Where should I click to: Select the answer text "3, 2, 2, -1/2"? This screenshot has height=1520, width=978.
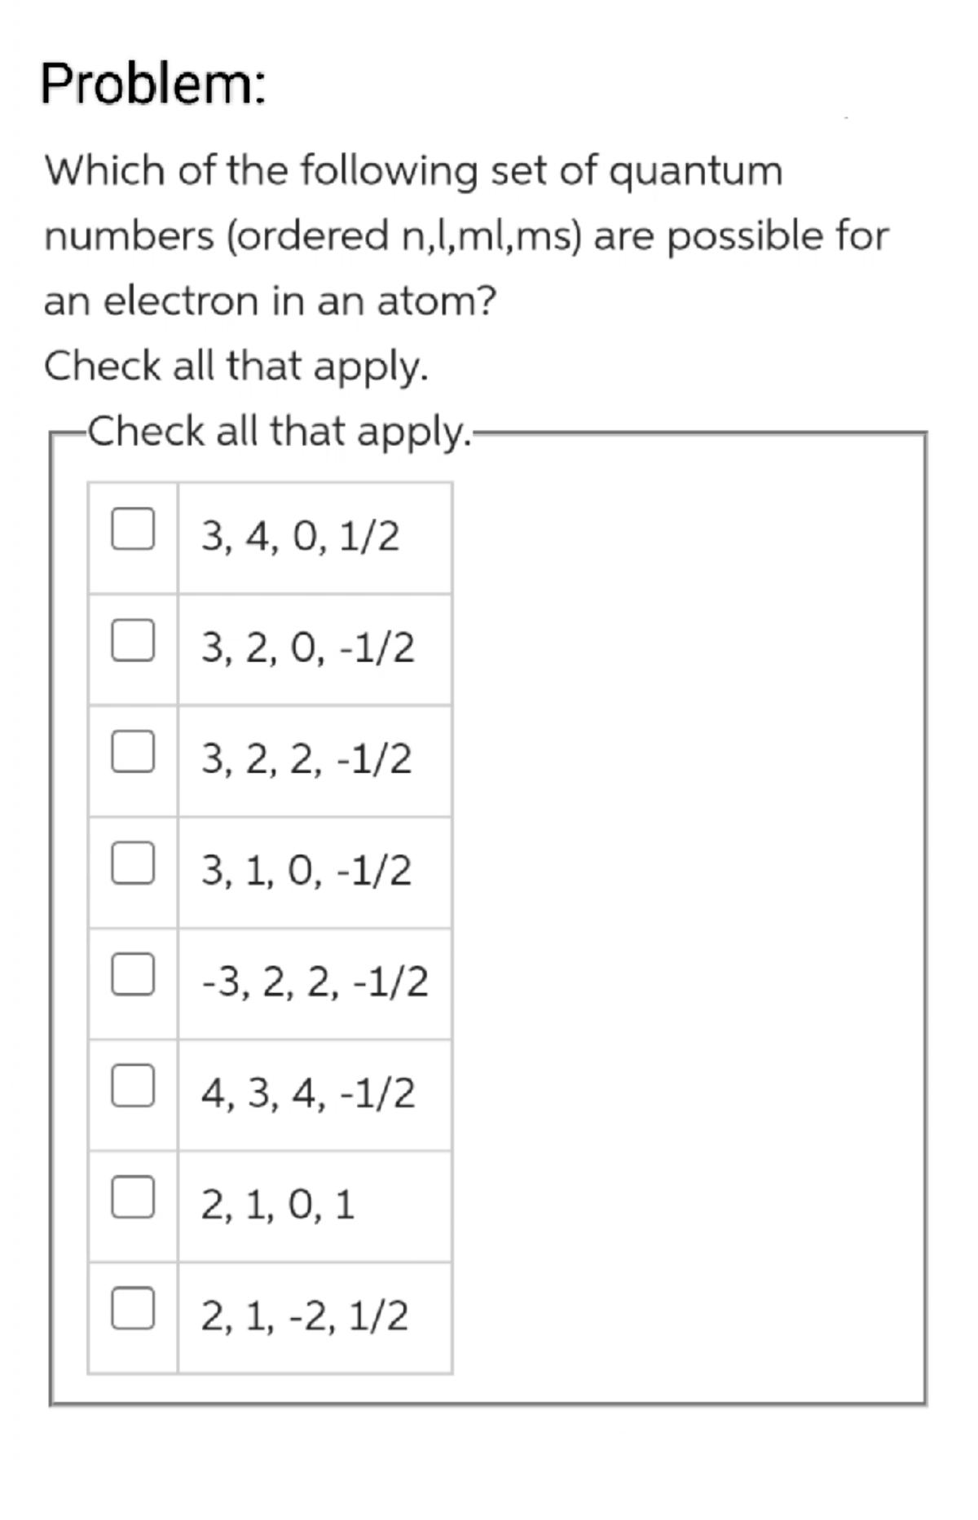306,759
